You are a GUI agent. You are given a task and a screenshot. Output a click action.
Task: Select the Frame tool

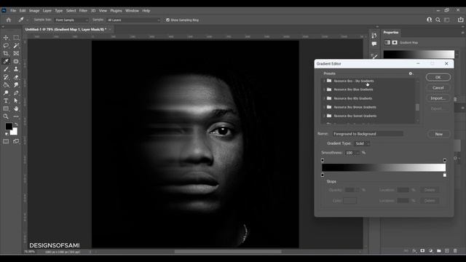coord(16,53)
